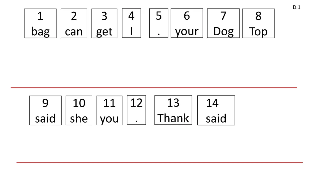
Task: Select the card 8 'Top'
Action: click(x=258, y=24)
